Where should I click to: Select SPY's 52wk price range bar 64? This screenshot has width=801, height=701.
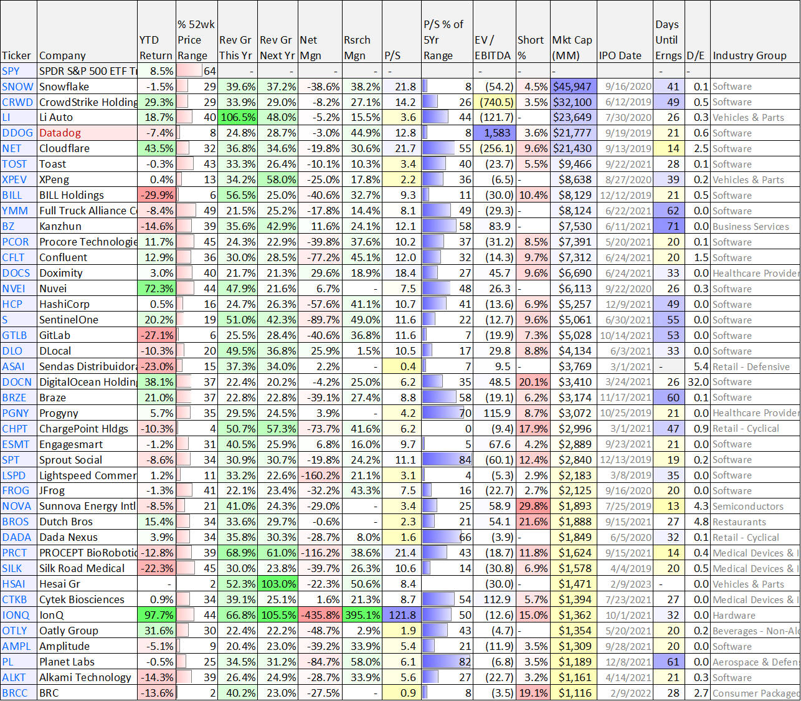click(196, 71)
